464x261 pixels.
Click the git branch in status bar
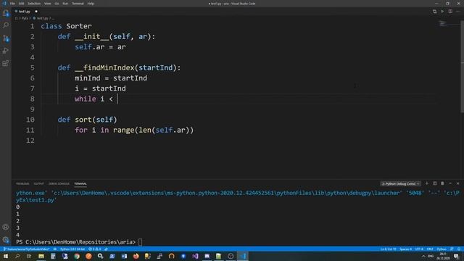tap(26, 249)
